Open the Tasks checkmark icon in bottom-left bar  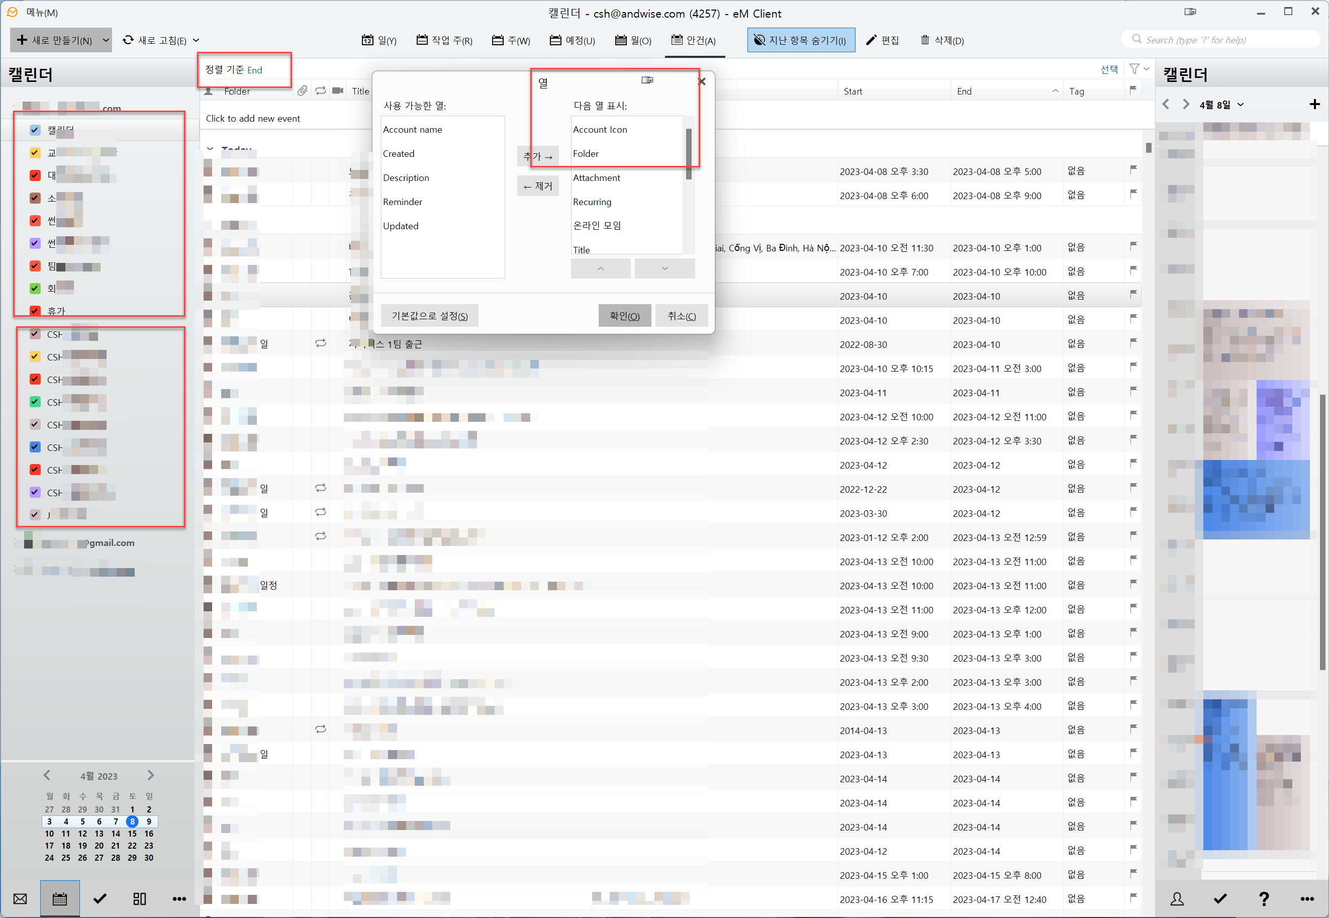pos(100,898)
